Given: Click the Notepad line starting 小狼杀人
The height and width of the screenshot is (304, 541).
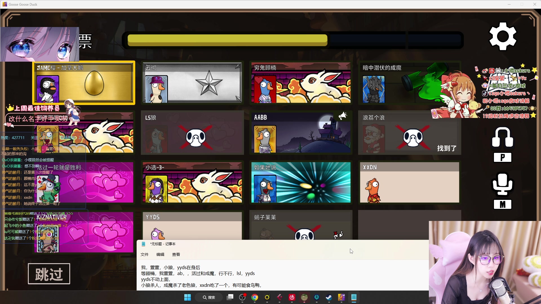Looking at the screenshot, I should (x=201, y=285).
